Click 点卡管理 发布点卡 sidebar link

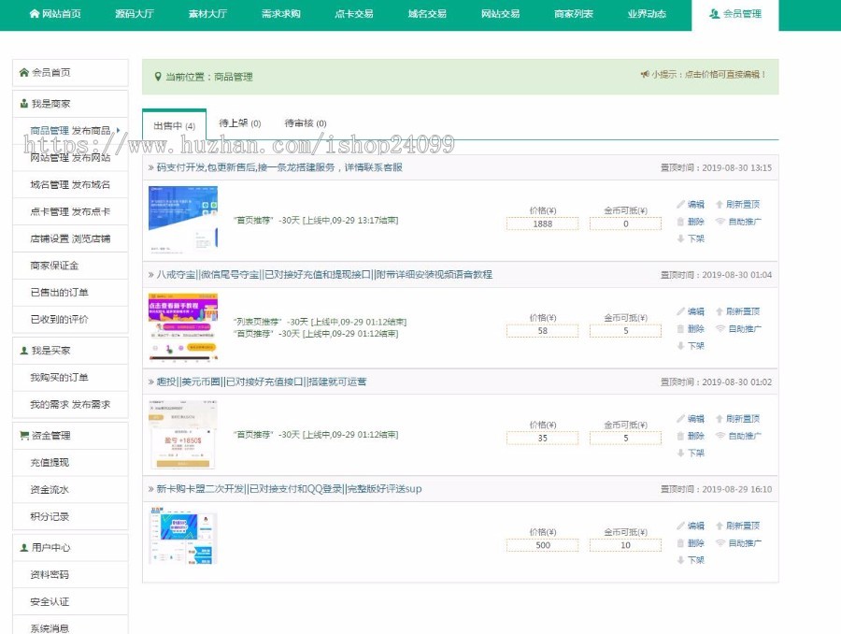click(x=70, y=211)
